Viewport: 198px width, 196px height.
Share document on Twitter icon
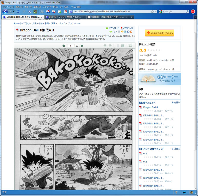[x=125, y=32]
